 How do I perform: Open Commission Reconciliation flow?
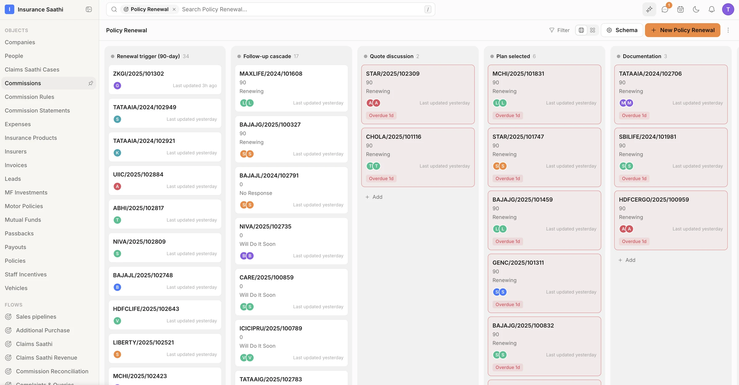pos(52,371)
